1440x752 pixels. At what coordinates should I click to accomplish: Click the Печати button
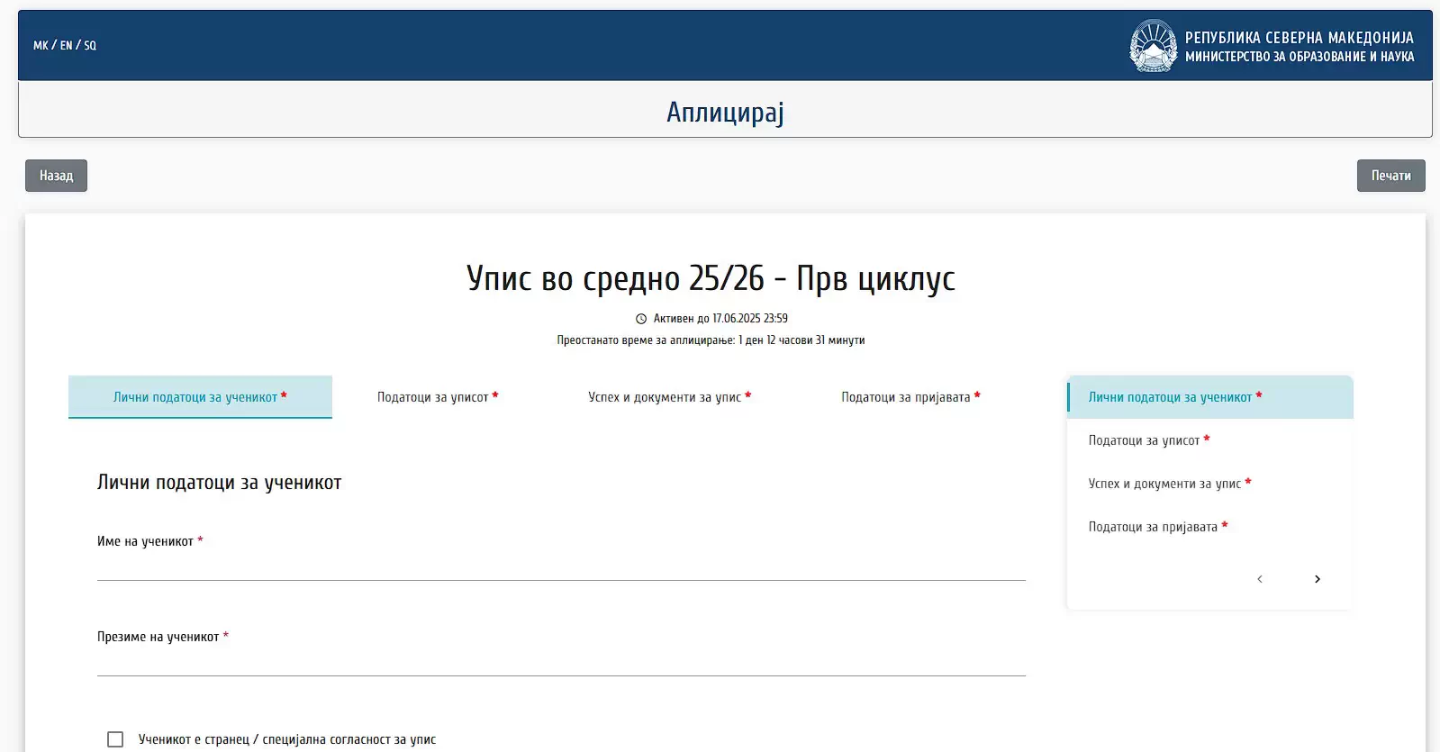click(x=1390, y=176)
